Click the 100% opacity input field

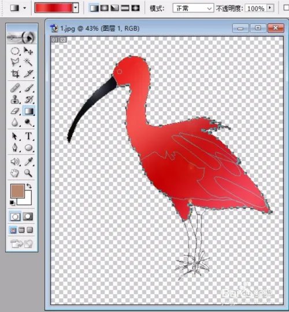pyautogui.click(x=256, y=8)
